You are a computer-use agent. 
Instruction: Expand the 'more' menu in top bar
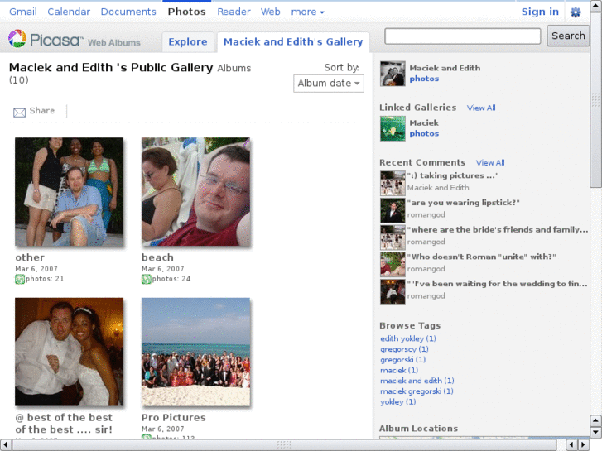(307, 12)
